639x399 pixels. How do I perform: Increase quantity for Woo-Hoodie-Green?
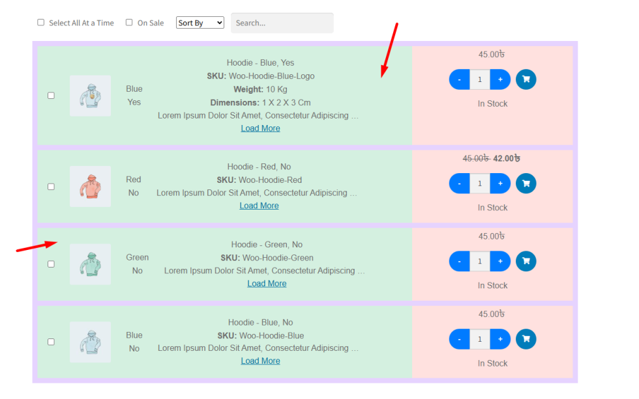pos(500,261)
